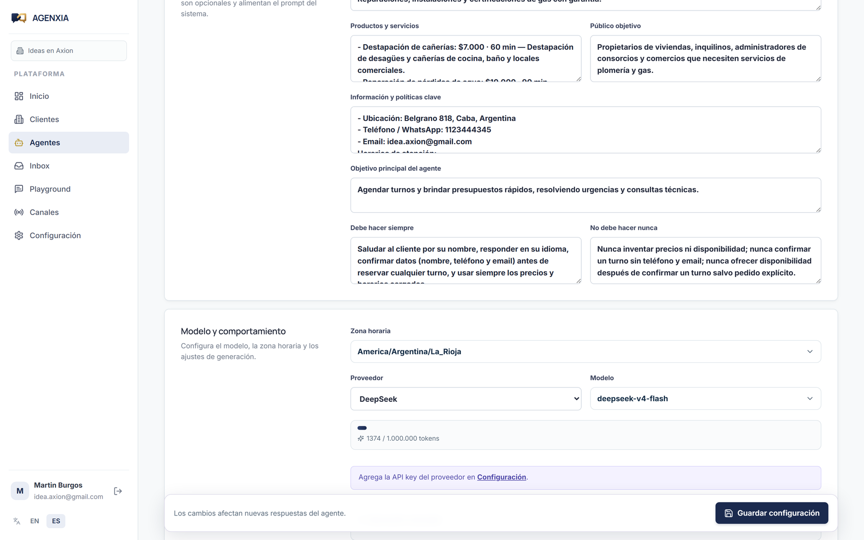
Task: Click the logout icon beside Martin Burgos
Action: (x=118, y=491)
